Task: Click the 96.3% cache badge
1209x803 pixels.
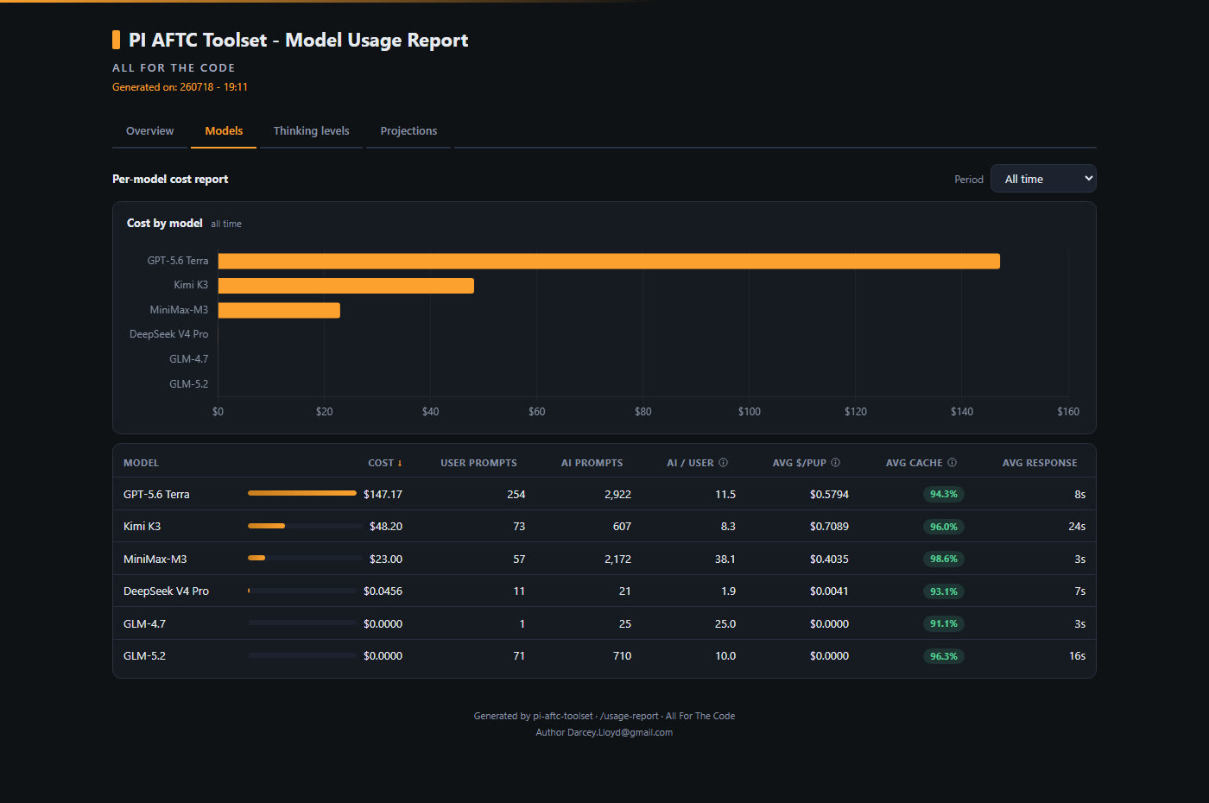Action: (x=944, y=656)
